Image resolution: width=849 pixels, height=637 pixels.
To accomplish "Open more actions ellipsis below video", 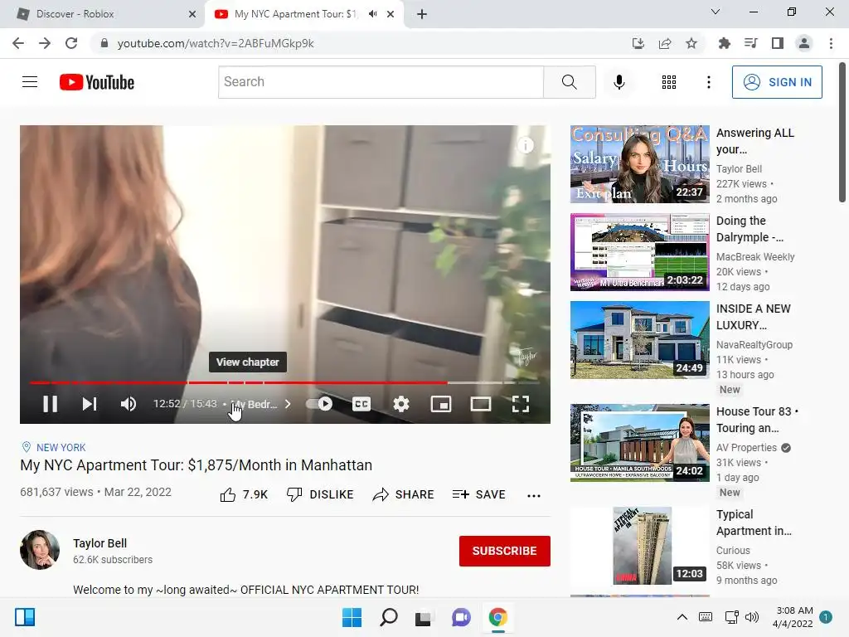I will (534, 496).
